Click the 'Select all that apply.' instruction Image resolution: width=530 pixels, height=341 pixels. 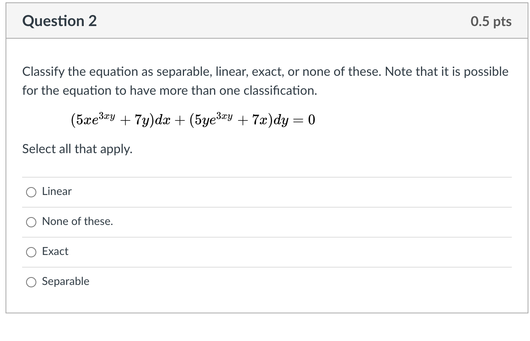click(77, 149)
